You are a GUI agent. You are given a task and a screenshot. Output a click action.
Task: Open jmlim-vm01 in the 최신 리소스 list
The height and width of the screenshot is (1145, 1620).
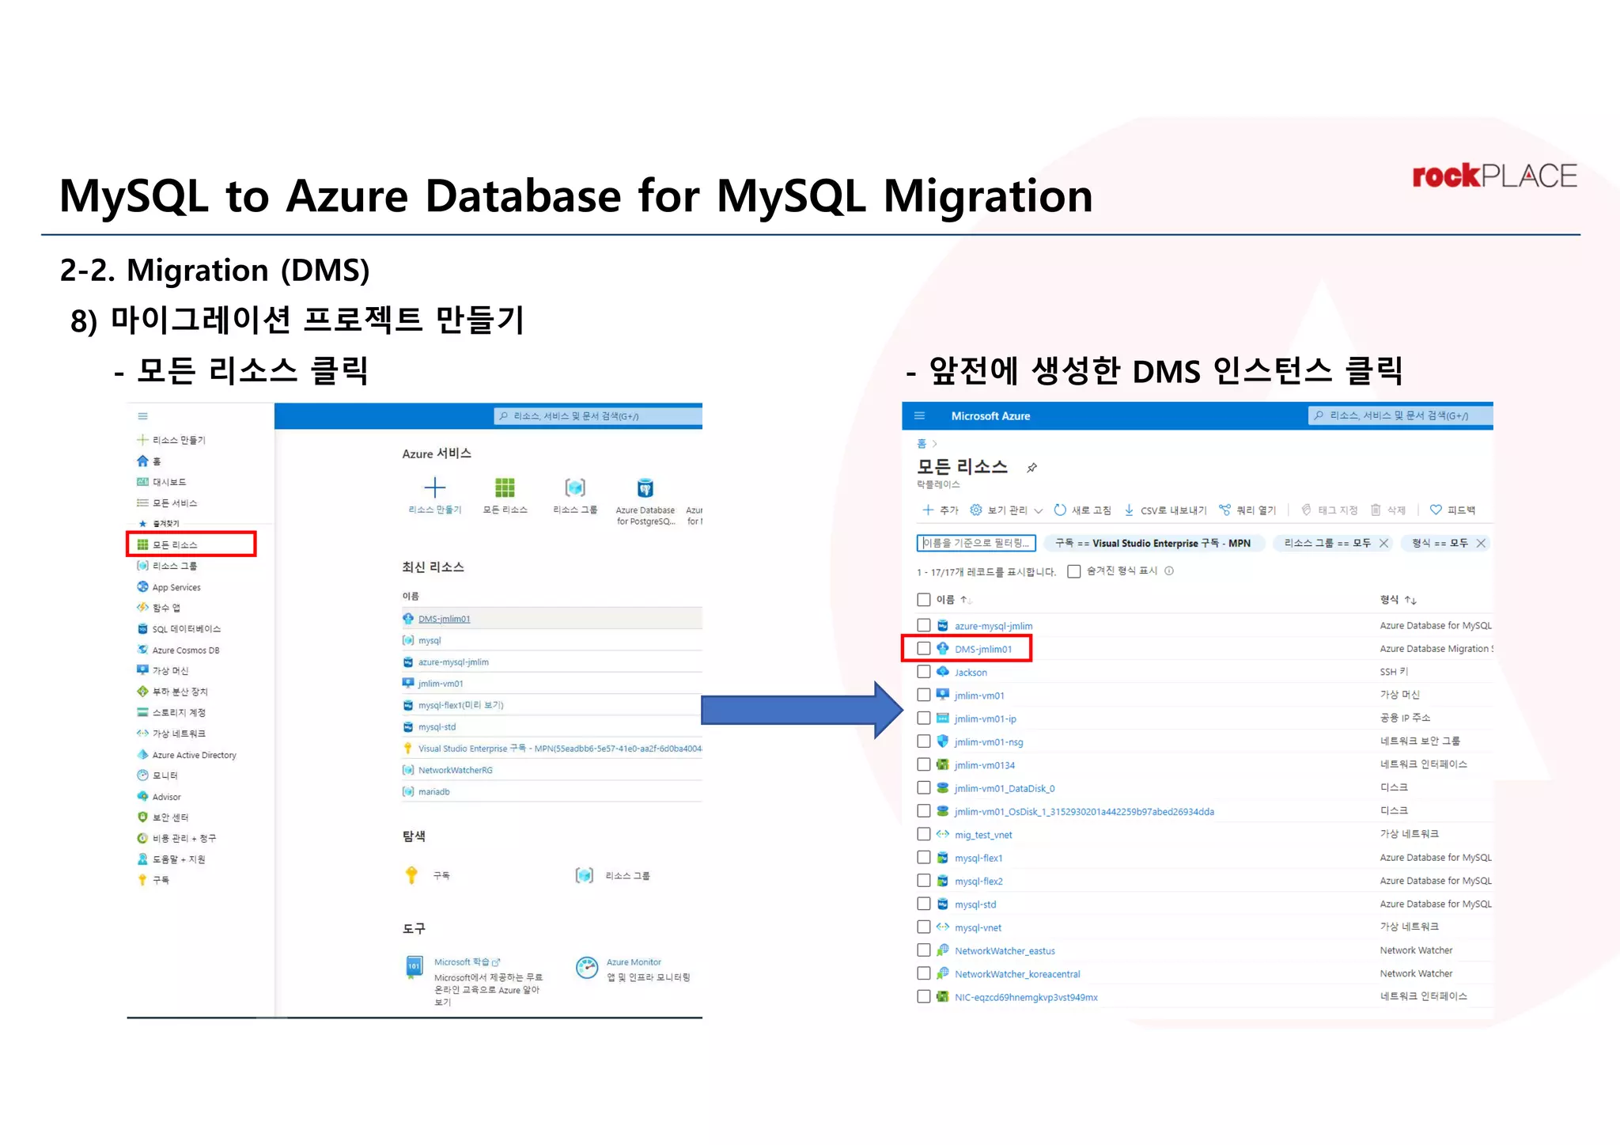coord(441,684)
